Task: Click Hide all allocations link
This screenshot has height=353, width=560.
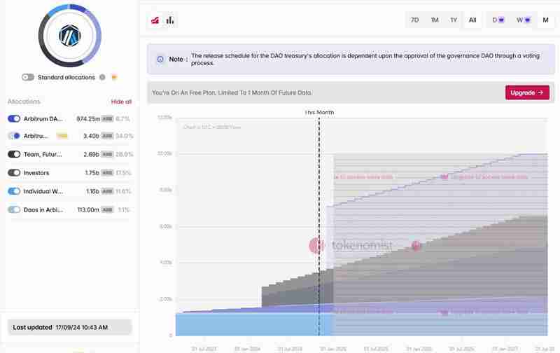Action: 121,102
